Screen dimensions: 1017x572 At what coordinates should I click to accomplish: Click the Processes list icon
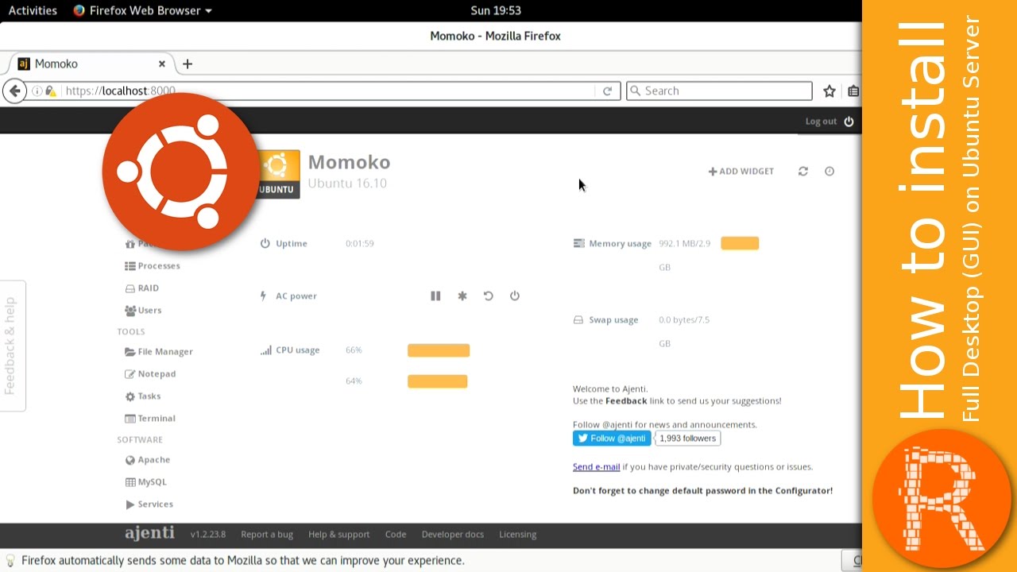[x=130, y=266]
